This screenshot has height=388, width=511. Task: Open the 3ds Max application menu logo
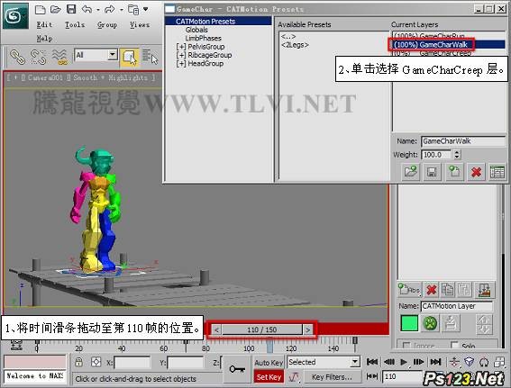(x=15, y=15)
